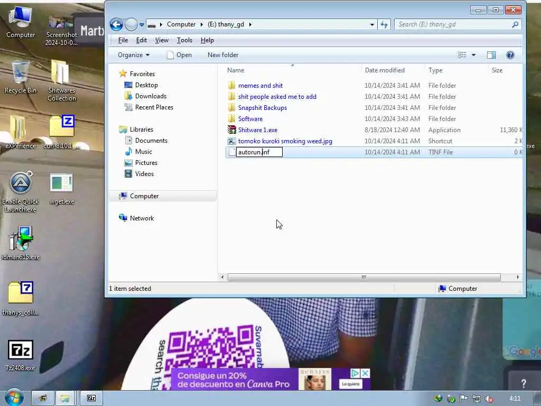Click the muted volume tray icon
The image size is (541, 406).
(x=489, y=399)
